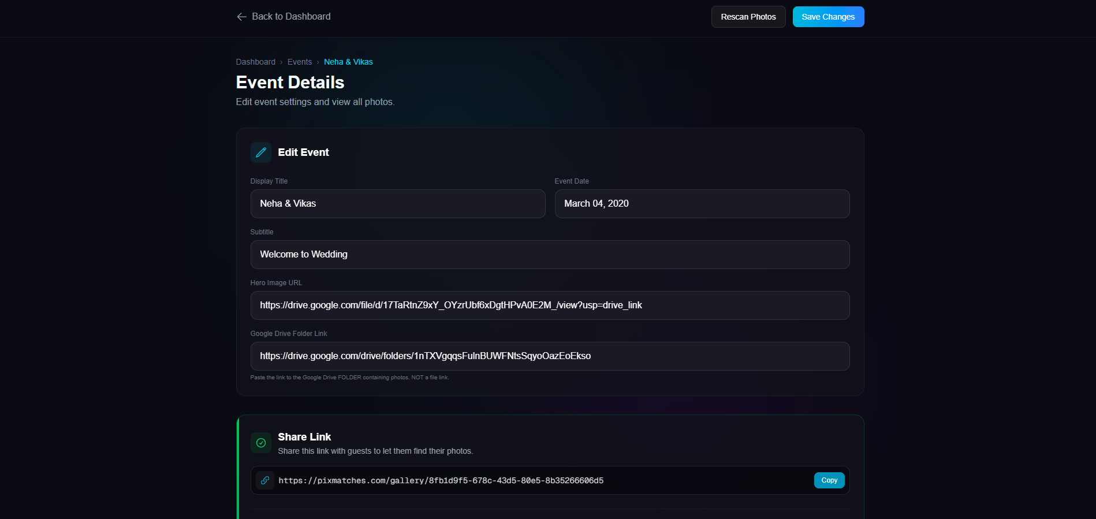The width and height of the screenshot is (1096, 519).
Task: Click the 'Edit event settings and view all photos' text
Action: point(315,102)
